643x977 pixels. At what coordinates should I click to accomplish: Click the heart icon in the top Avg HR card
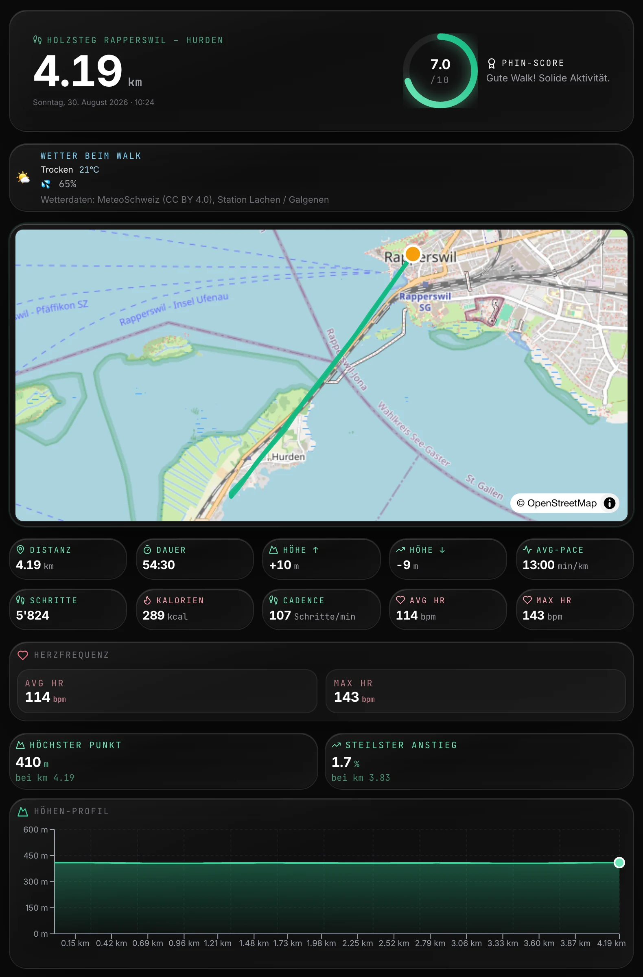(x=400, y=600)
